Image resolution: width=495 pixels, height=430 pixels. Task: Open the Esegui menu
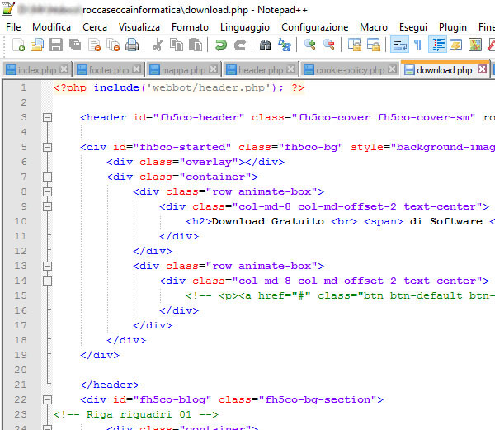(413, 27)
